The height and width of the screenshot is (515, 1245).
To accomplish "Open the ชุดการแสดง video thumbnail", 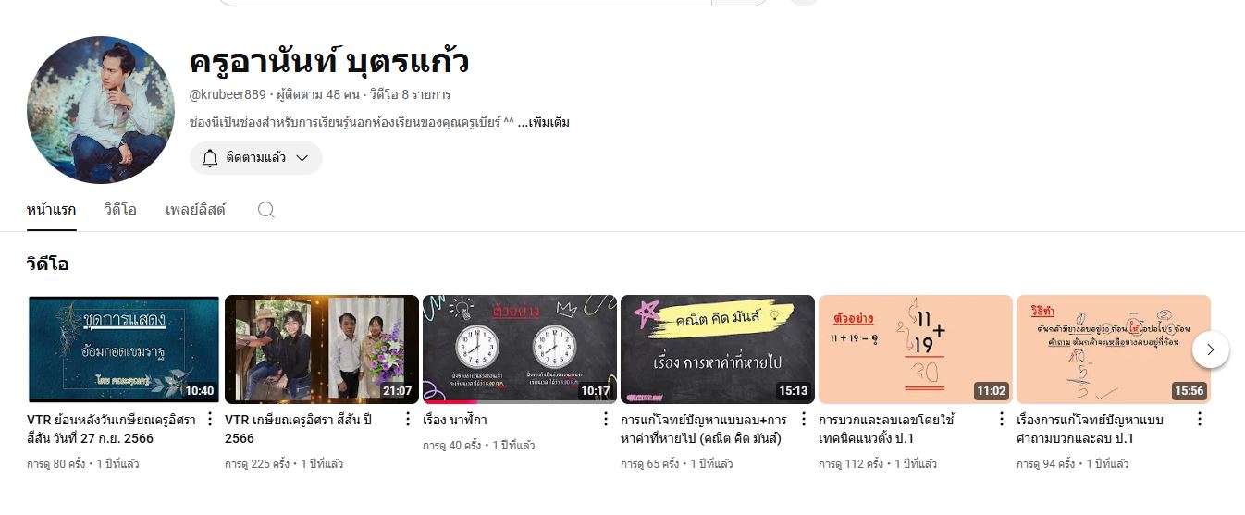I will 124,349.
